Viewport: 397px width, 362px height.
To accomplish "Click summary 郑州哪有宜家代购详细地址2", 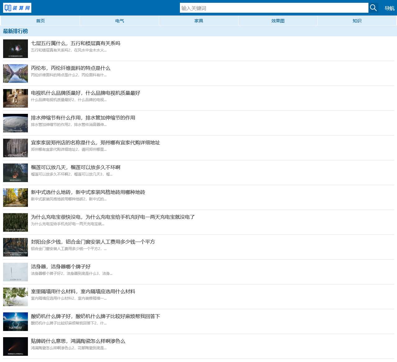I will click(69, 150).
